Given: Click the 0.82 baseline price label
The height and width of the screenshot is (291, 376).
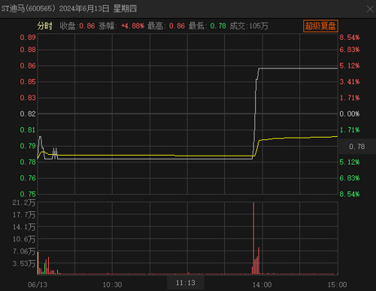Looking at the screenshot, I should coord(28,114).
